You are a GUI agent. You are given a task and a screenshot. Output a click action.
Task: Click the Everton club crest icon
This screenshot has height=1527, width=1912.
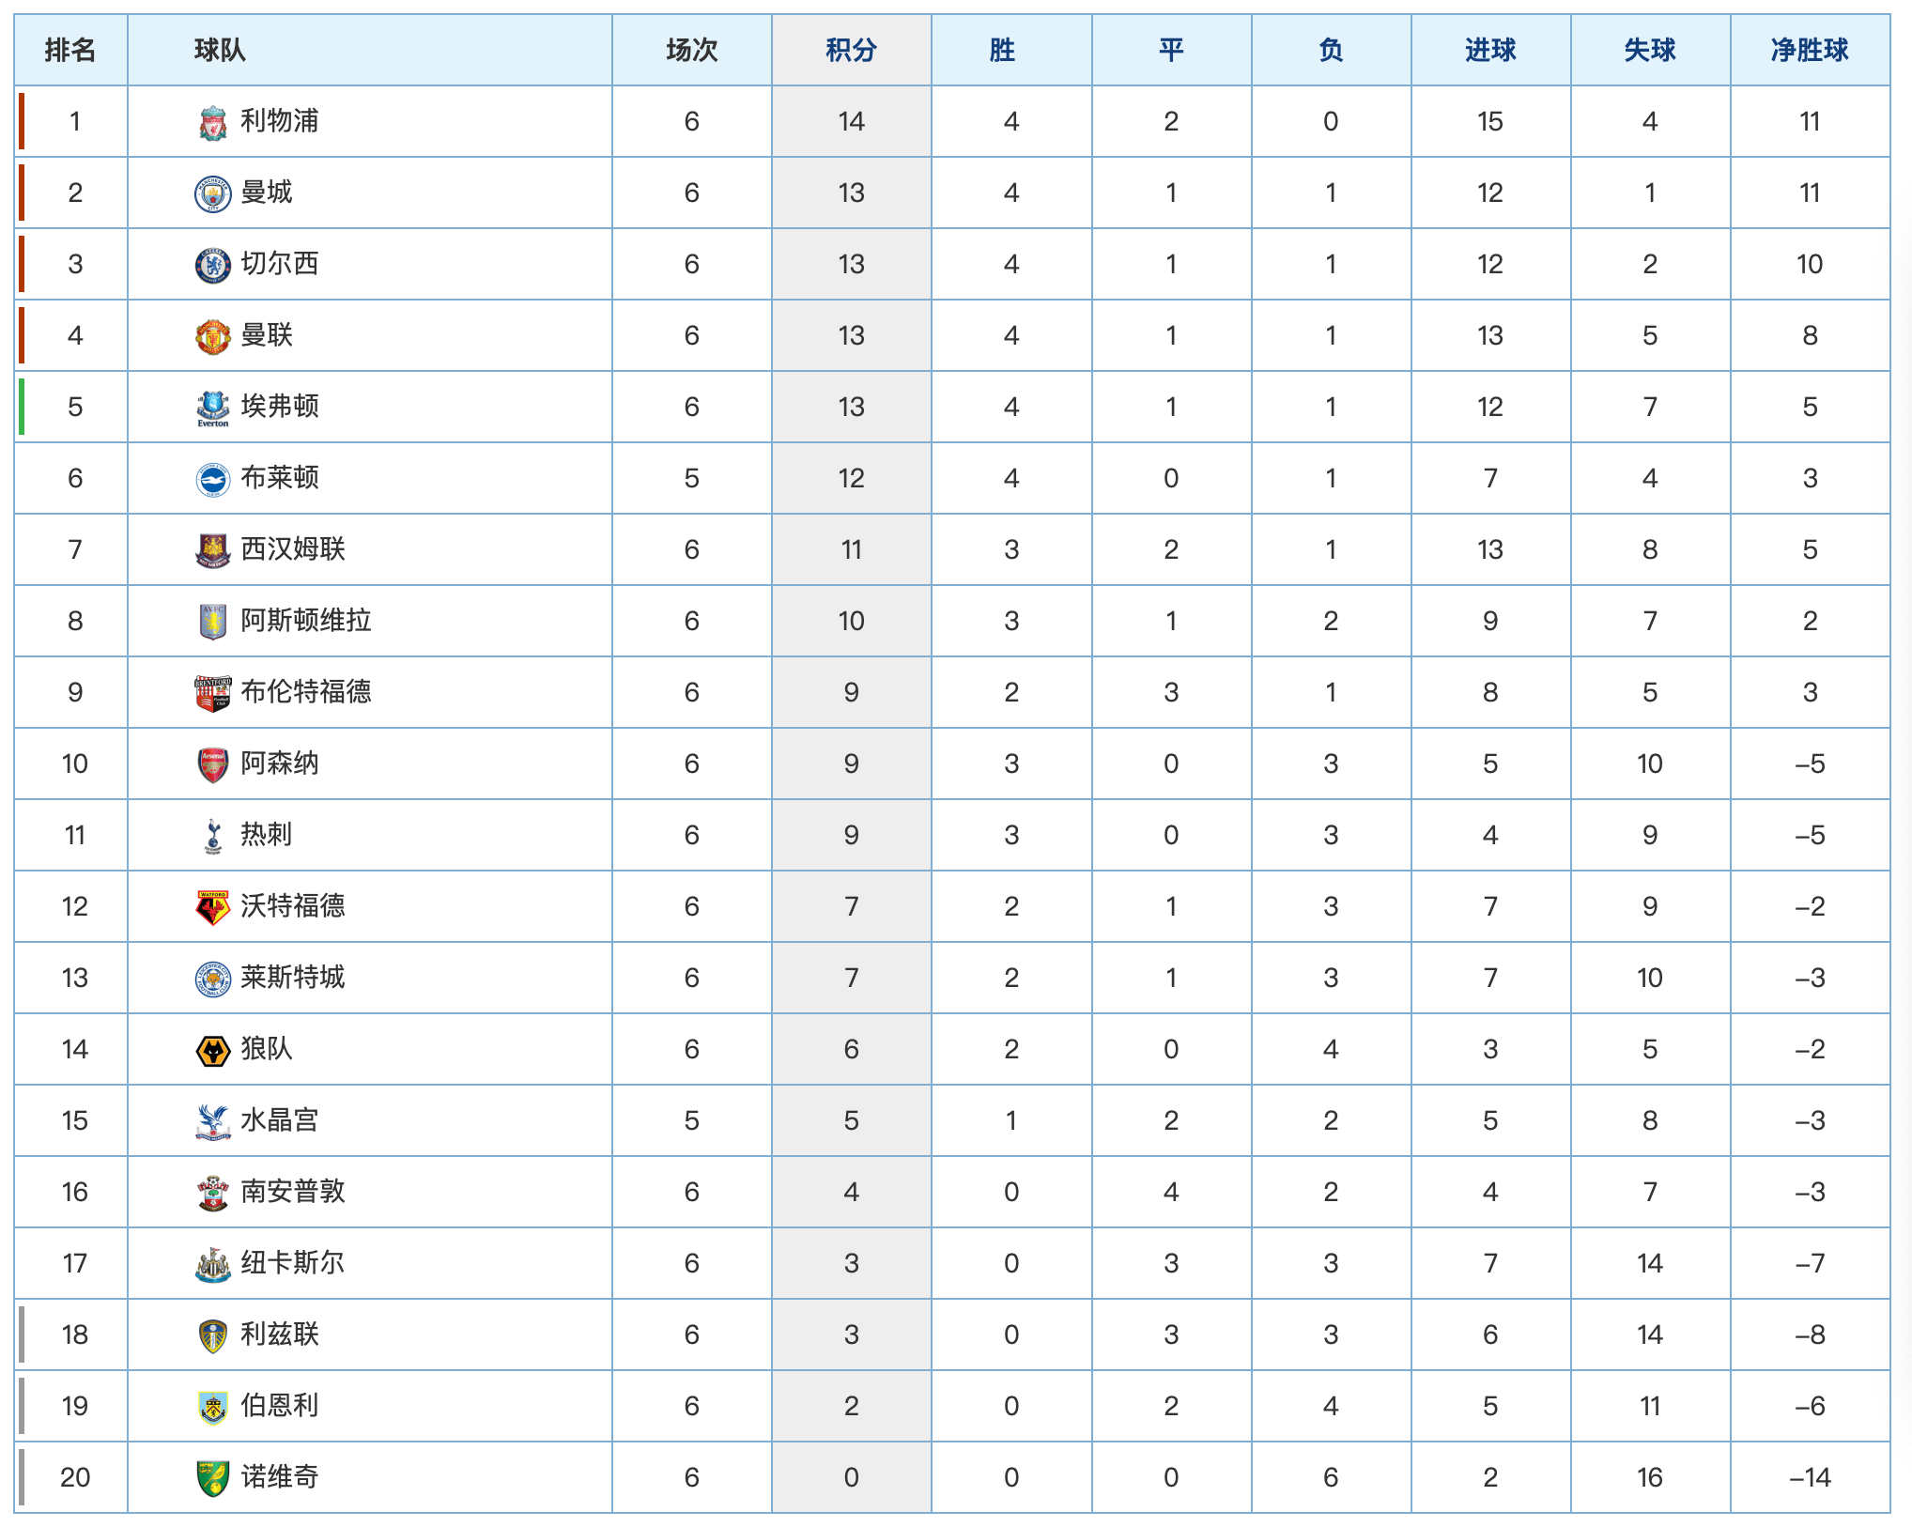pyautogui.click(x=213, y=409)
